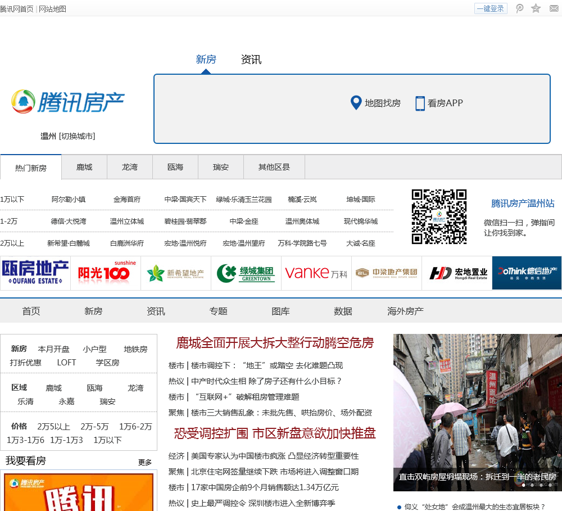Select price range 2万5以上
This screenshot has height=511, width=562.
(54, 426)
